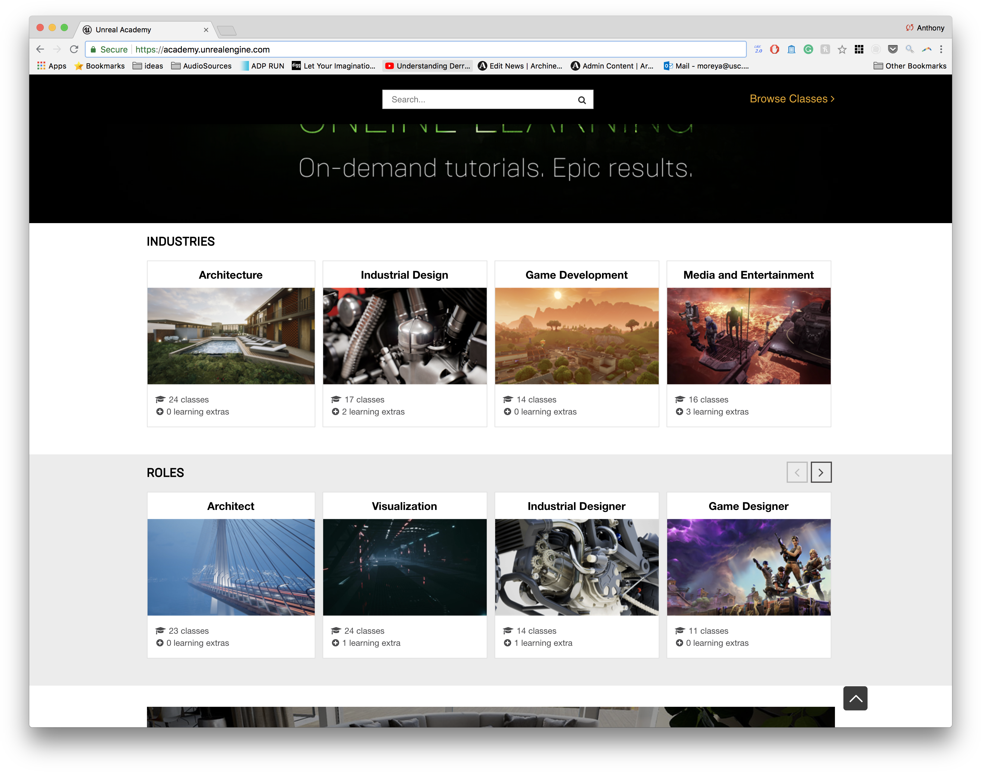Image resolution: width=981 pixels, height=772 pixels.
Task: Click the scroll-to-top arrow button
Action: [855, 698]
